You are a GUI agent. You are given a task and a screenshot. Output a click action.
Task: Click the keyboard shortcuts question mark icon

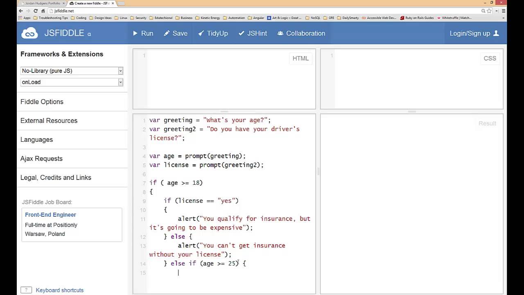point(26,290)
